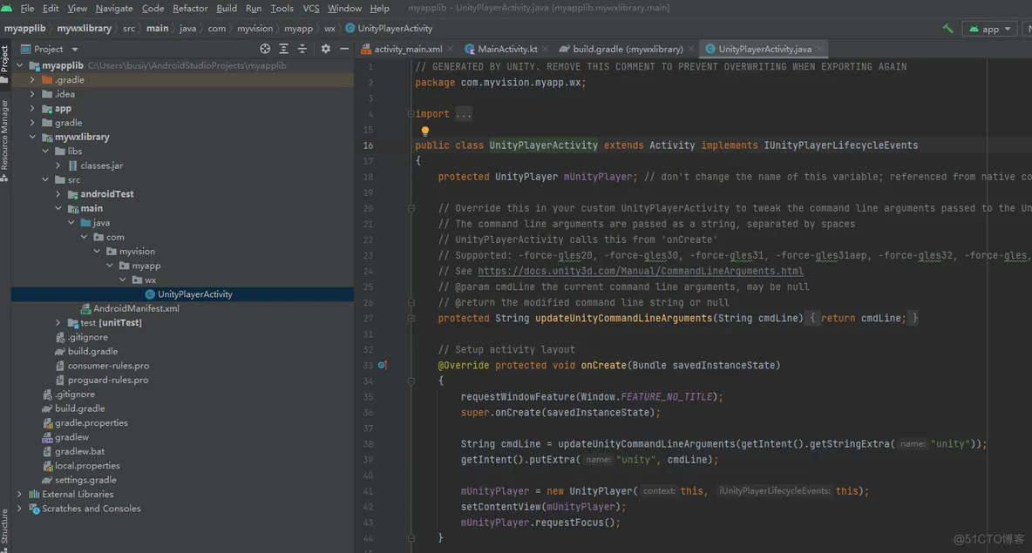The height and width of the screenshot is (553, 1032).
Task: Open the Resource Manager side panel
Action: pyautogui.click(x=4, y=141)
